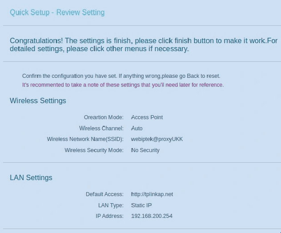Click the Quick Setup - Review Setting title
The width and height of the screenshot is (281, 233).
click(x=57, y=12)
